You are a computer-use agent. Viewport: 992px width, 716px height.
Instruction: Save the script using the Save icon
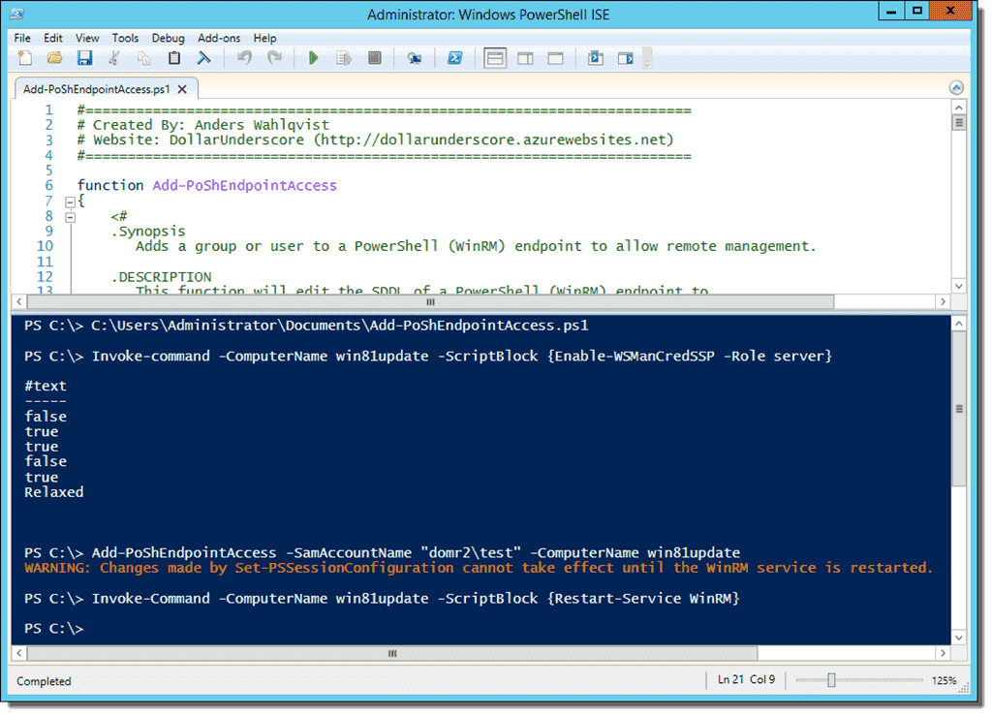point(86,58)
